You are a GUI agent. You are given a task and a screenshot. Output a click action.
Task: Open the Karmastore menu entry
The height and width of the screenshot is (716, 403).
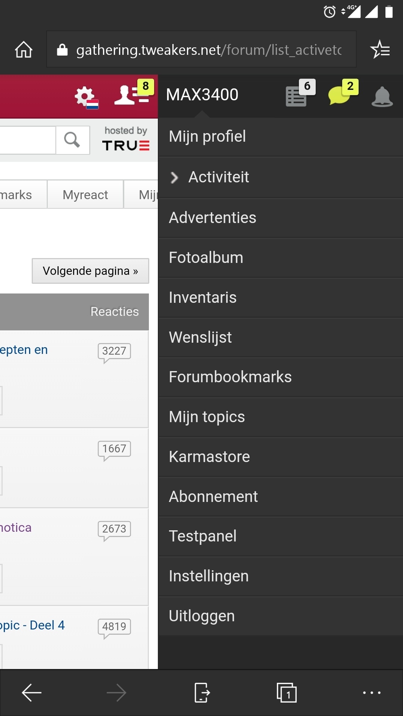281,457
